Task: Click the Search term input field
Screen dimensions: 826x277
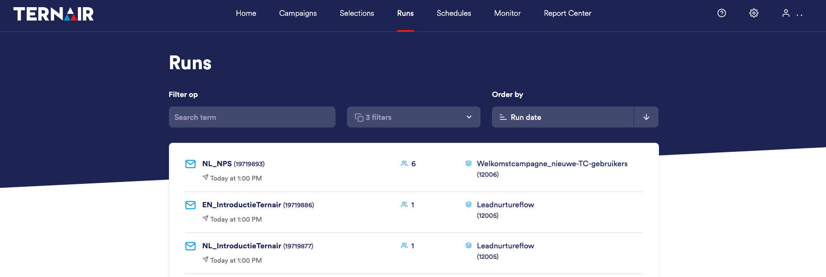Action: [252, 117]
